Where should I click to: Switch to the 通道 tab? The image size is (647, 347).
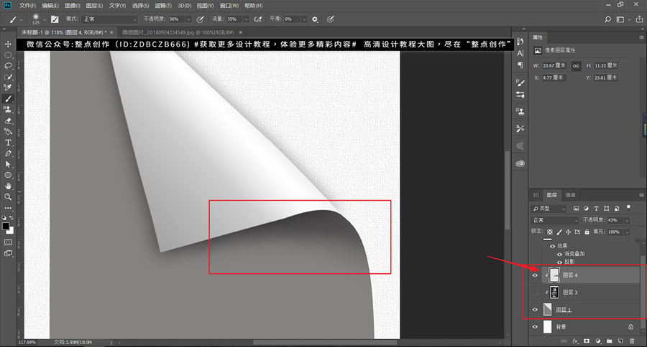571,195
